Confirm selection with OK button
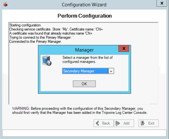Viewport: 169px width, 139px height. tap(84, 84)
